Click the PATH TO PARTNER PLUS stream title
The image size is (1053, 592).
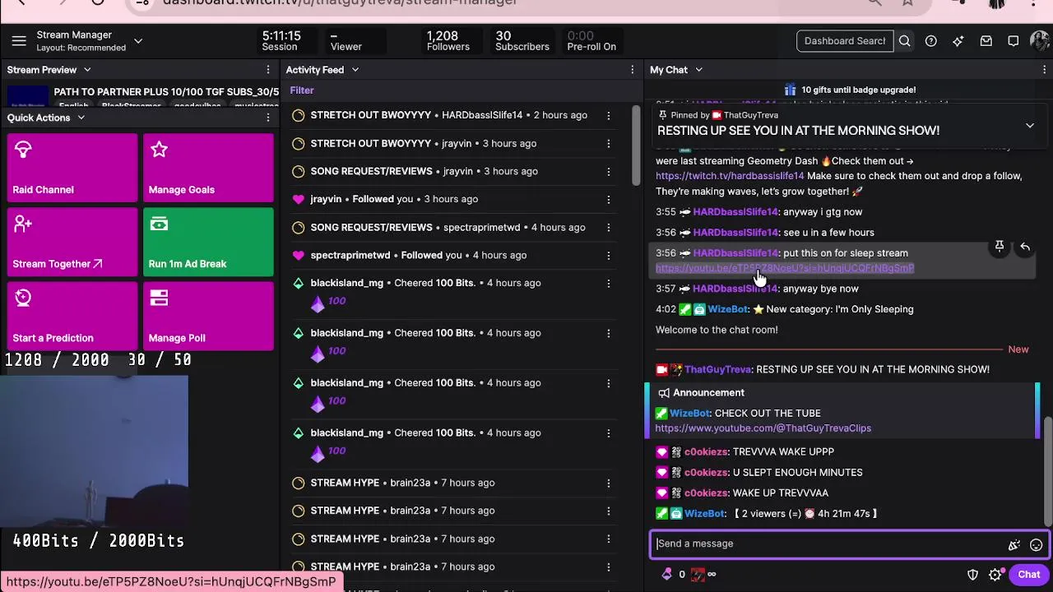tap(166, 92)
